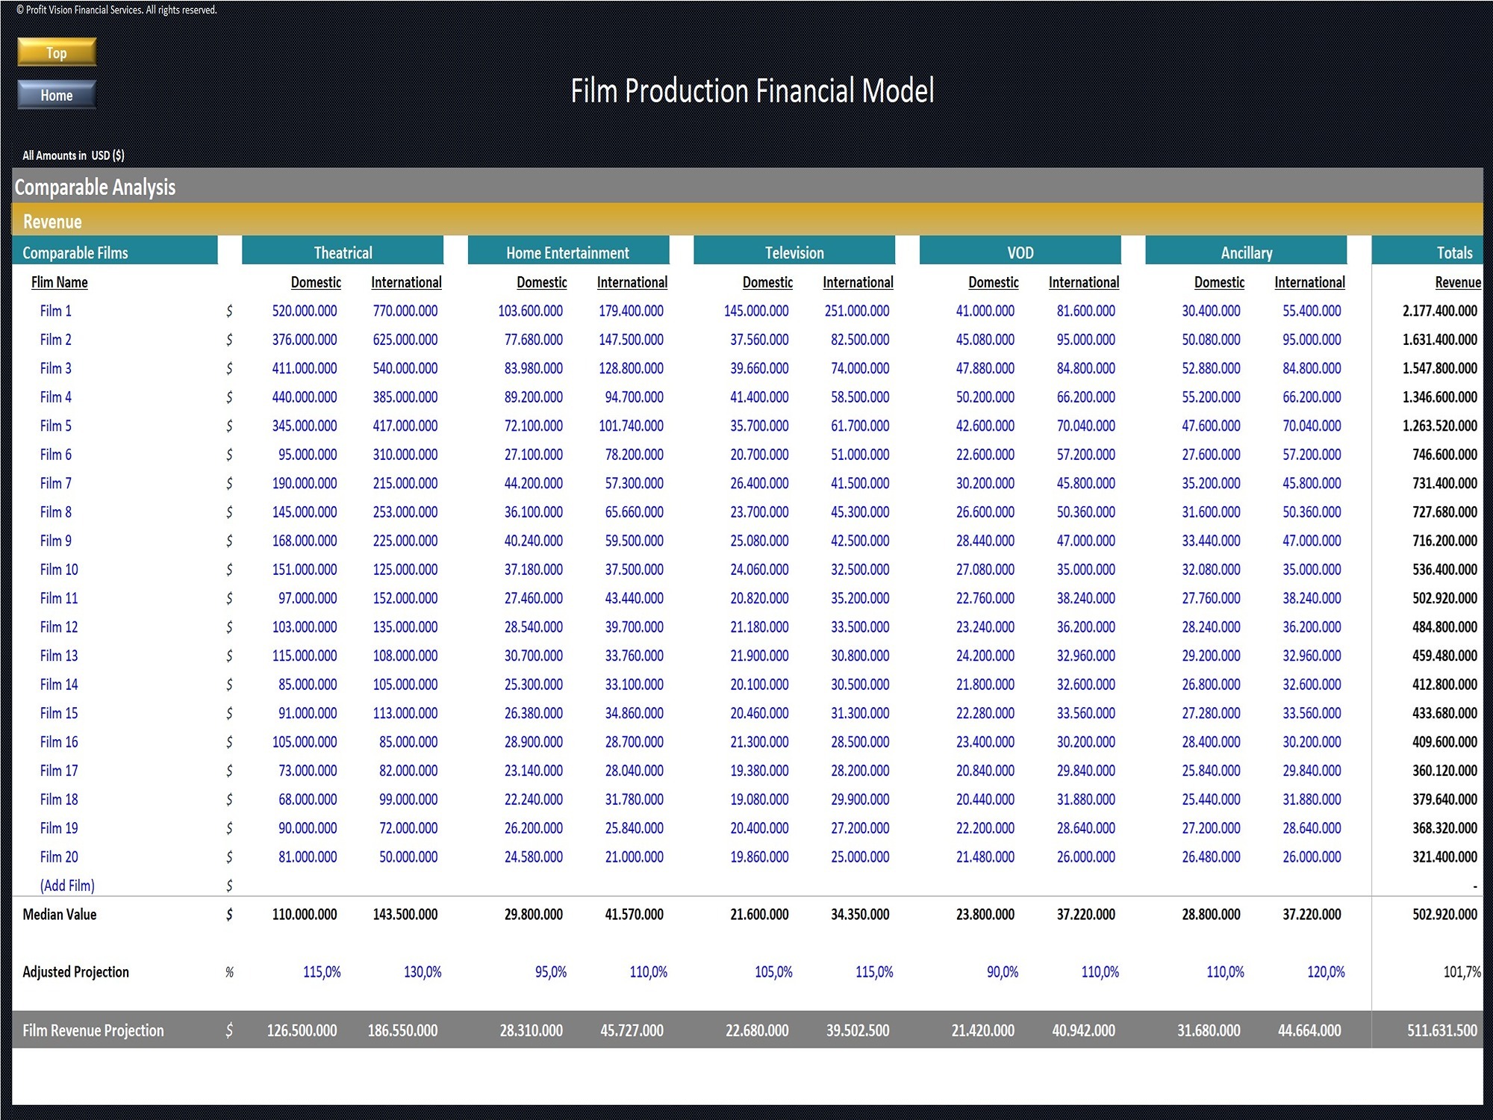The height and width of the screenshot is (1120, 1493).
Task: Click the Television section header
Action: pyautogui.click(x=794, y=252)
